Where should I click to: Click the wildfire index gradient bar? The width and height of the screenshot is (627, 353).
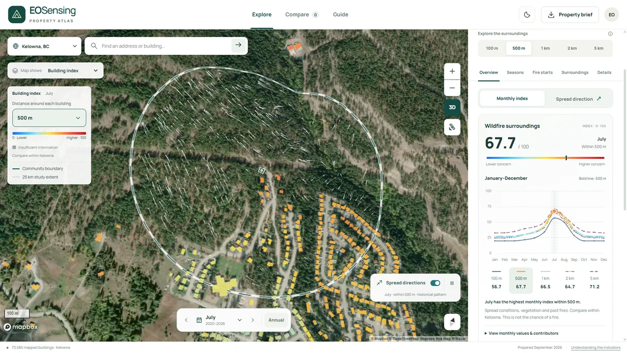click(x=545, y=157)
